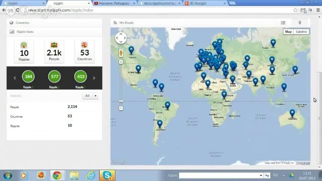Screen dimensions: 322x181
Task: Switch to list view icon in My Ripple
Action: click(283, 23)
